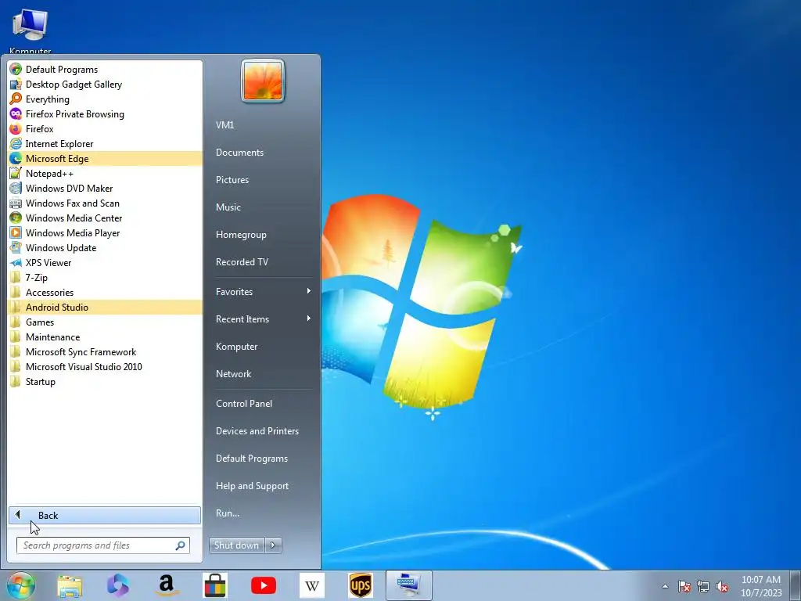This screenshot has height=601, width=801.
Task: Start Windows DVD Maker
Action: 106,188
